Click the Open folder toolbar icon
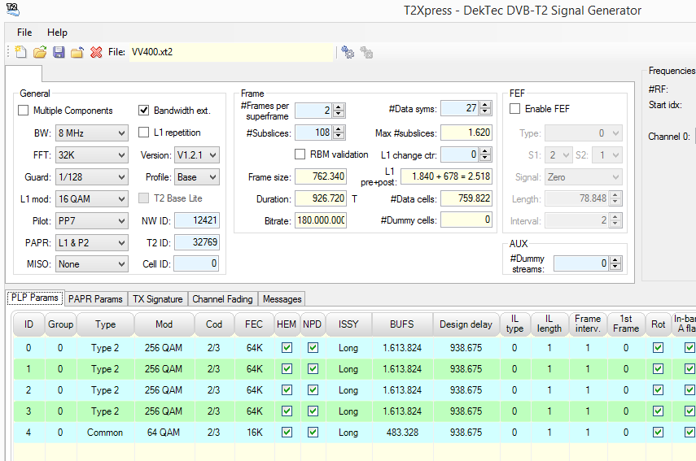 click(40, 52)
